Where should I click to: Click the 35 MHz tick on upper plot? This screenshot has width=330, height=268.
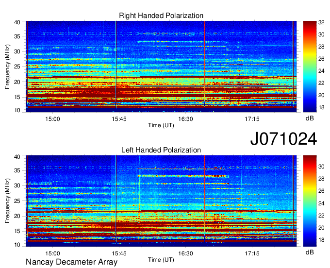tap(17, 36)
